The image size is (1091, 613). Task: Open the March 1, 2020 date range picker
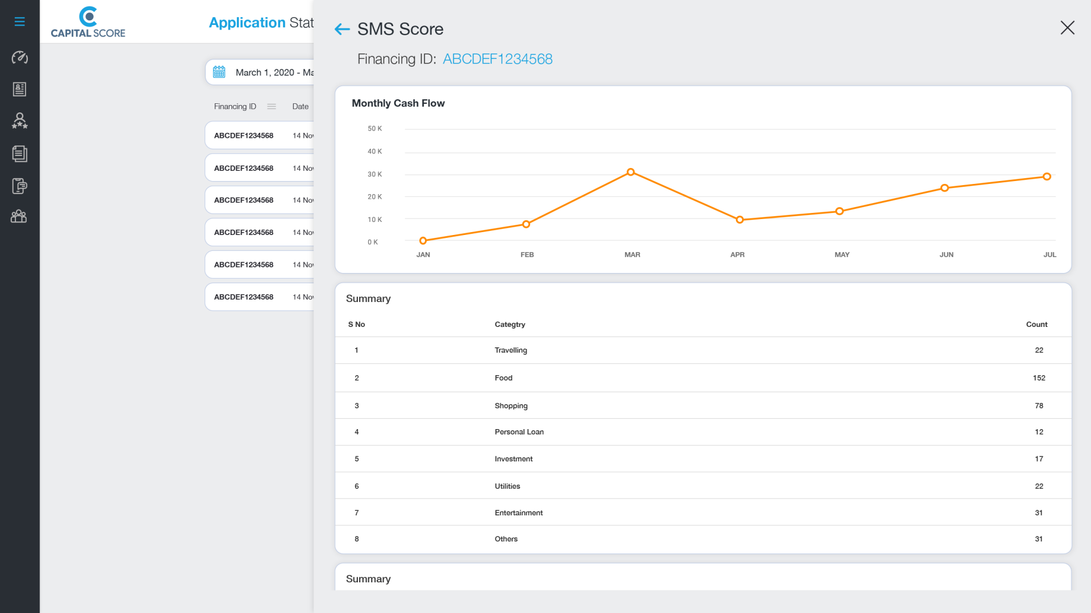click(273, 72)
